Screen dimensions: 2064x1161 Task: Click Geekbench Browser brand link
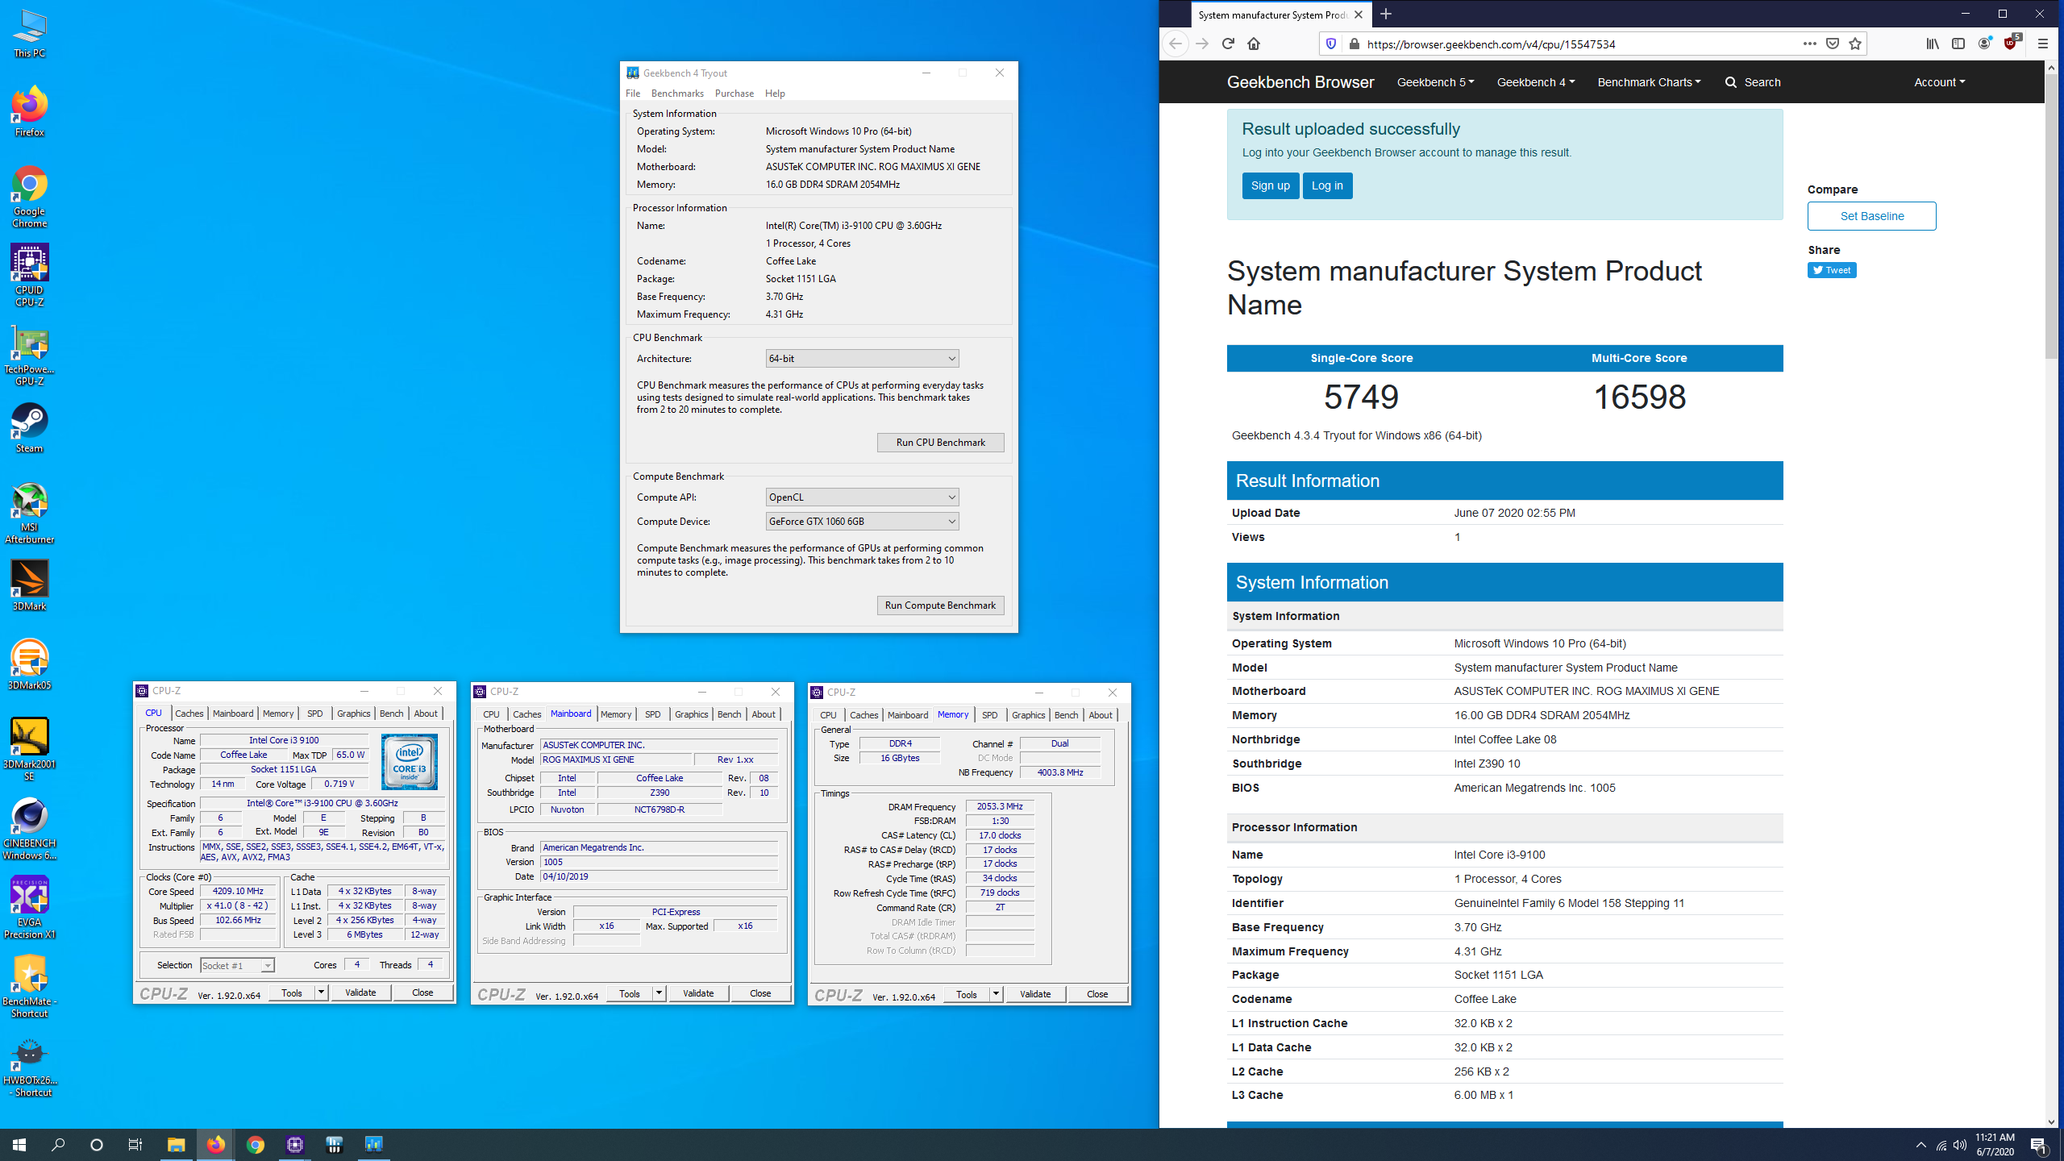click(1300, 82)
